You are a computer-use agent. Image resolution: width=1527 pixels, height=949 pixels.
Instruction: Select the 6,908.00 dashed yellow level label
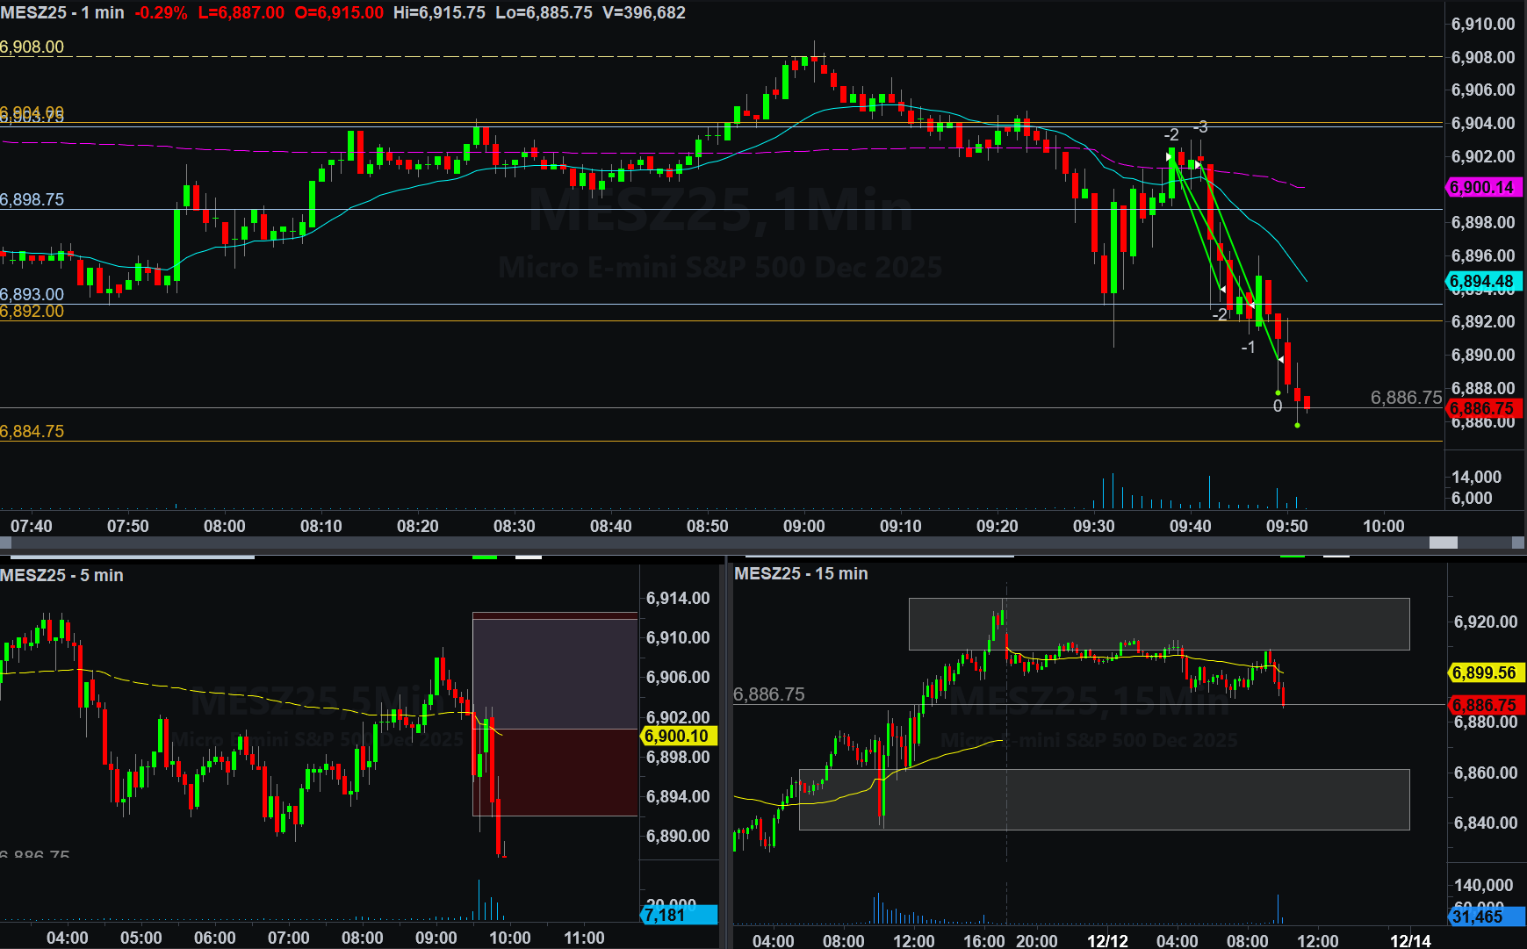(x=32, y=47)
